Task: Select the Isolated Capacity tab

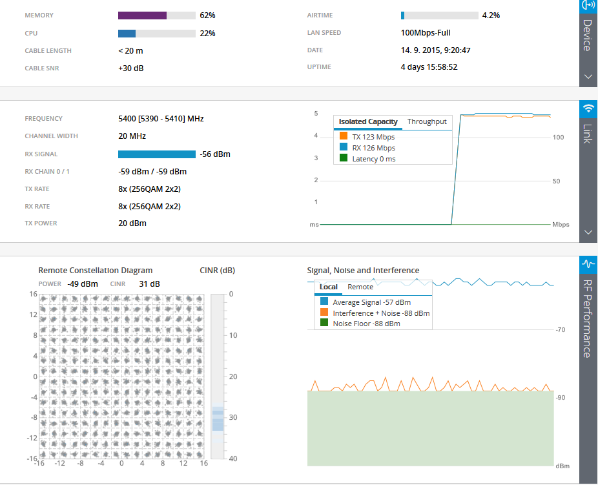Action: point(368,121)
